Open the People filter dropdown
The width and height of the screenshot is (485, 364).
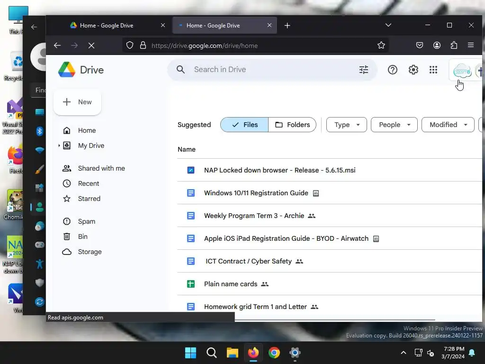(x=394, y=125)
